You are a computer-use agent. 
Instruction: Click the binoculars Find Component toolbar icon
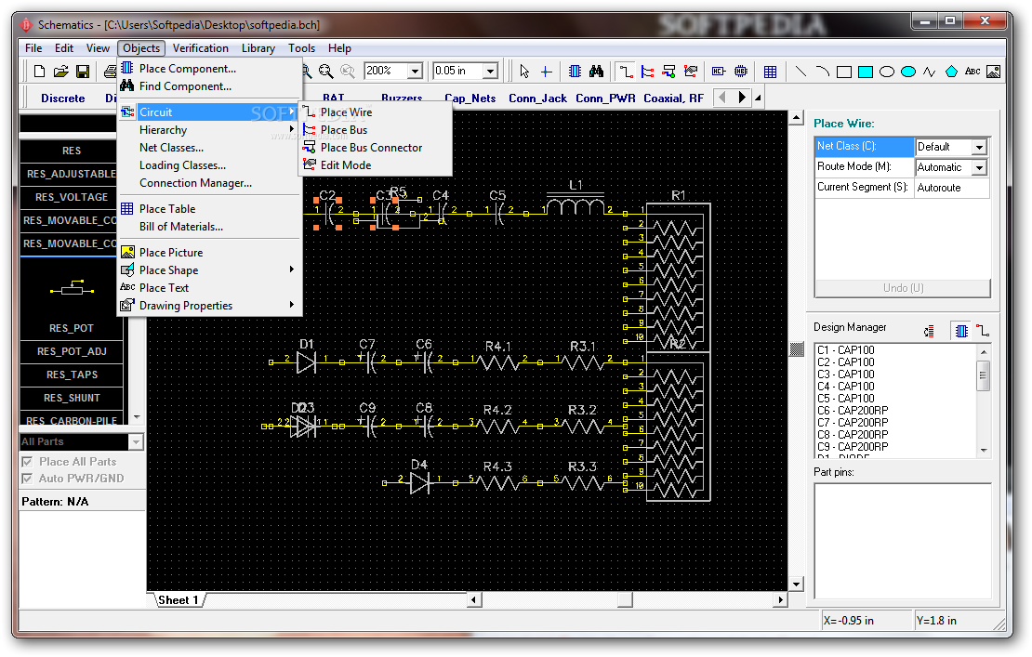[x=596, y=71]
